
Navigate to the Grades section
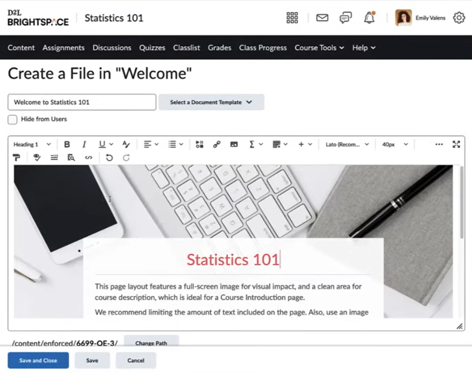coord(219,47)
